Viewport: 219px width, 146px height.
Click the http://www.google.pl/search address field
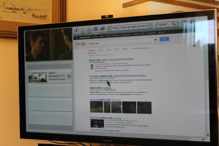pyautogui.click(x=130, y=27)
